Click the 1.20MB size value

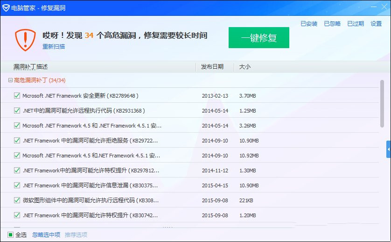pyautogui.click(x=248, y=215)
